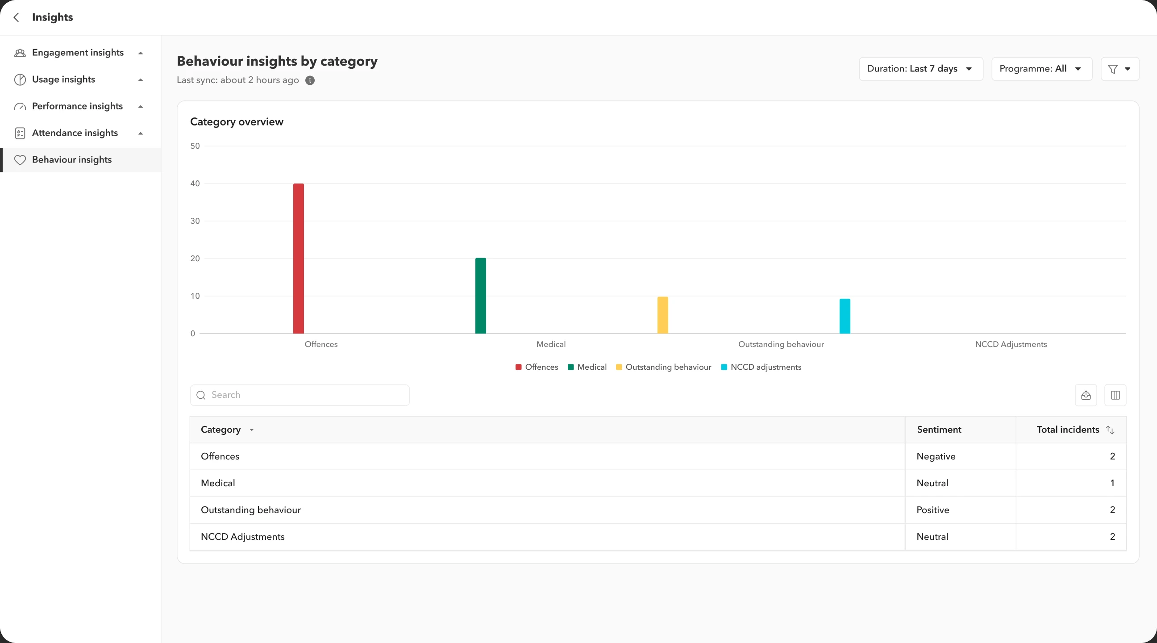
Task: Click the red Offences bar in the chart
Action: click(299, 259)
